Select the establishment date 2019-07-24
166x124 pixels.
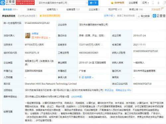(x=139, y=36)
